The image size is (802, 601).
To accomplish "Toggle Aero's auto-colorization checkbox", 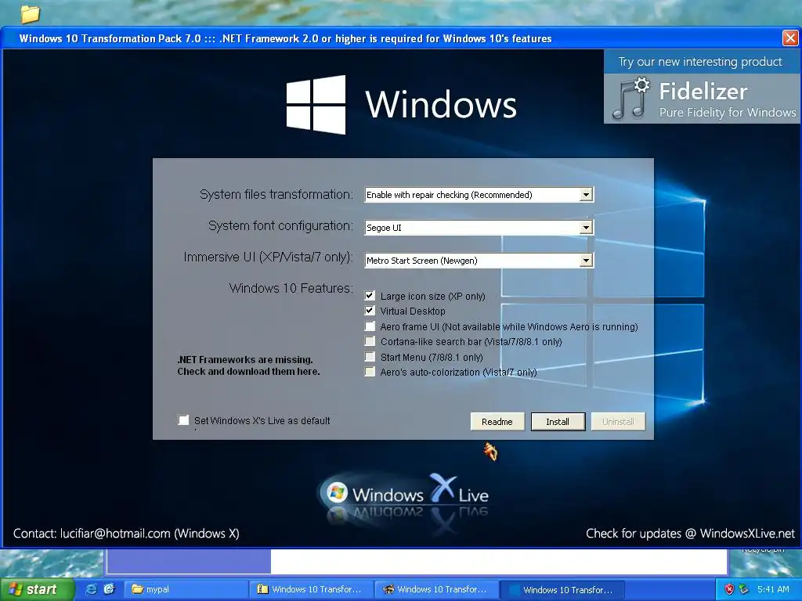I will [x=370, y=372].
